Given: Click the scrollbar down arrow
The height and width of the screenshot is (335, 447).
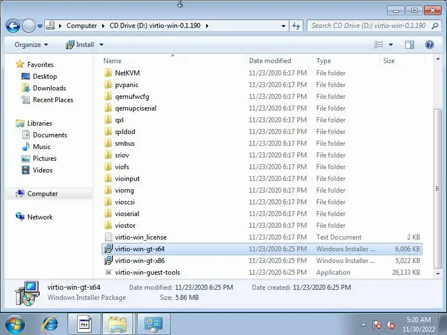Looking at the screenshot, I should 438,274.
